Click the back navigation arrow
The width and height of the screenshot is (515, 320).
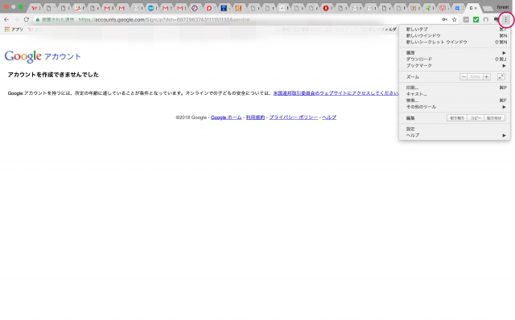click(6, 19)
